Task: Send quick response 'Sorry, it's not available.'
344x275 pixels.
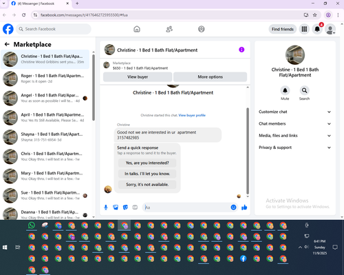Action: point(147,185)
